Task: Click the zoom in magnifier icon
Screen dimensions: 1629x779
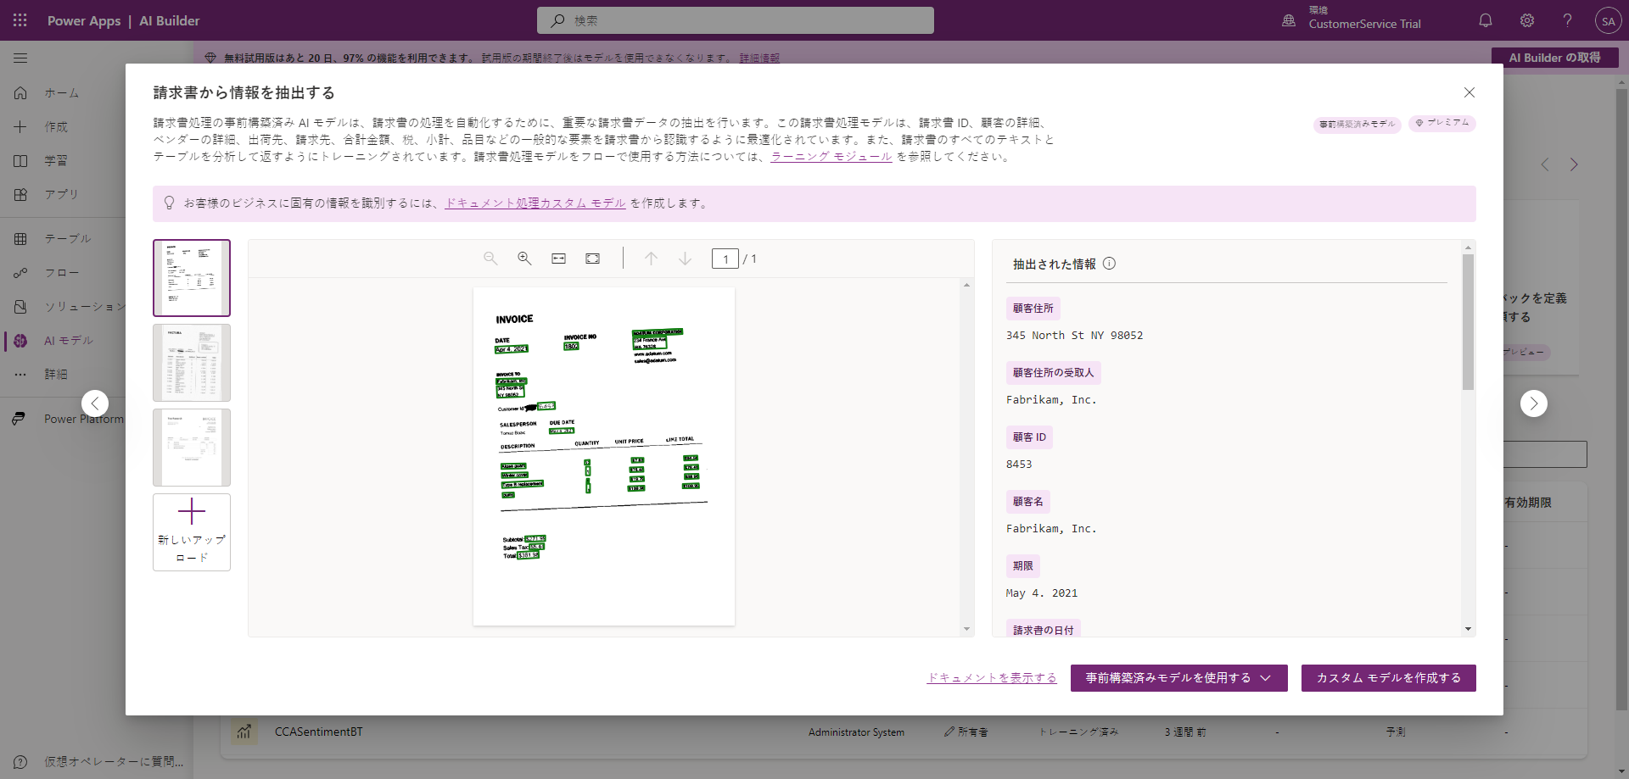Action: (x=524, y=259)
